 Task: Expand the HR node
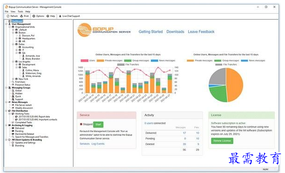point(16,41)
